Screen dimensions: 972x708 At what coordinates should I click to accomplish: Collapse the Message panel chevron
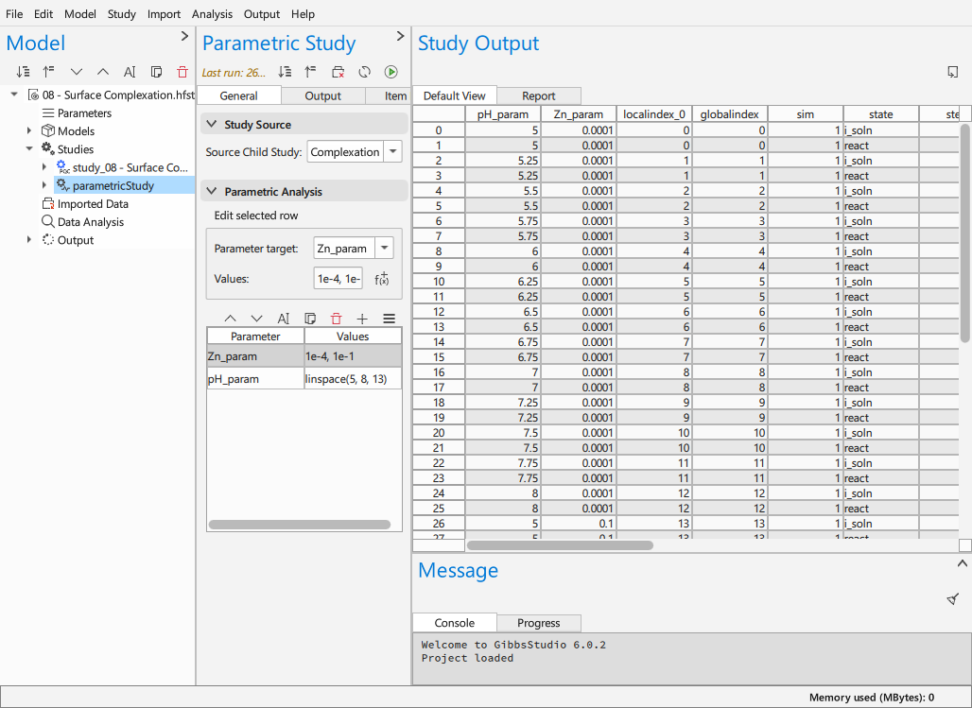coord(963,563)
